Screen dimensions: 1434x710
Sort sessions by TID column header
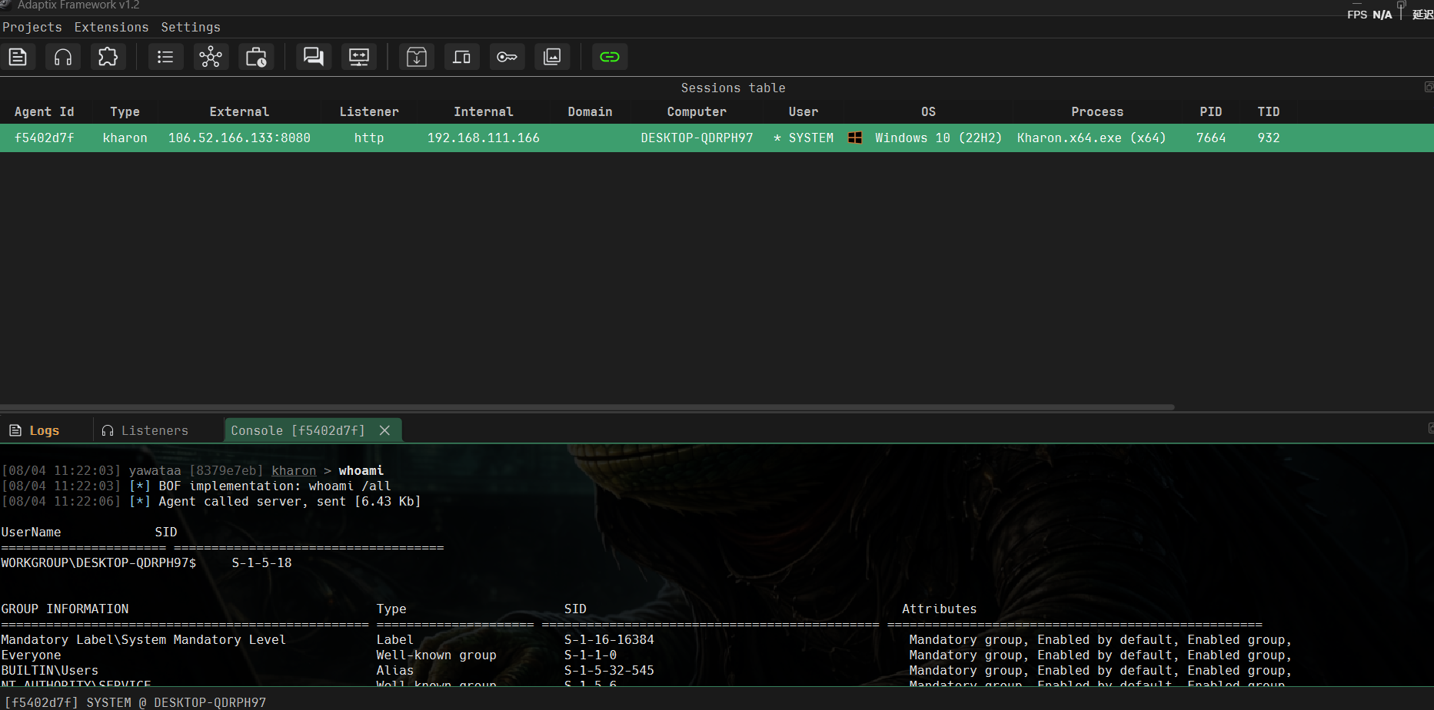click(1269, 112)
